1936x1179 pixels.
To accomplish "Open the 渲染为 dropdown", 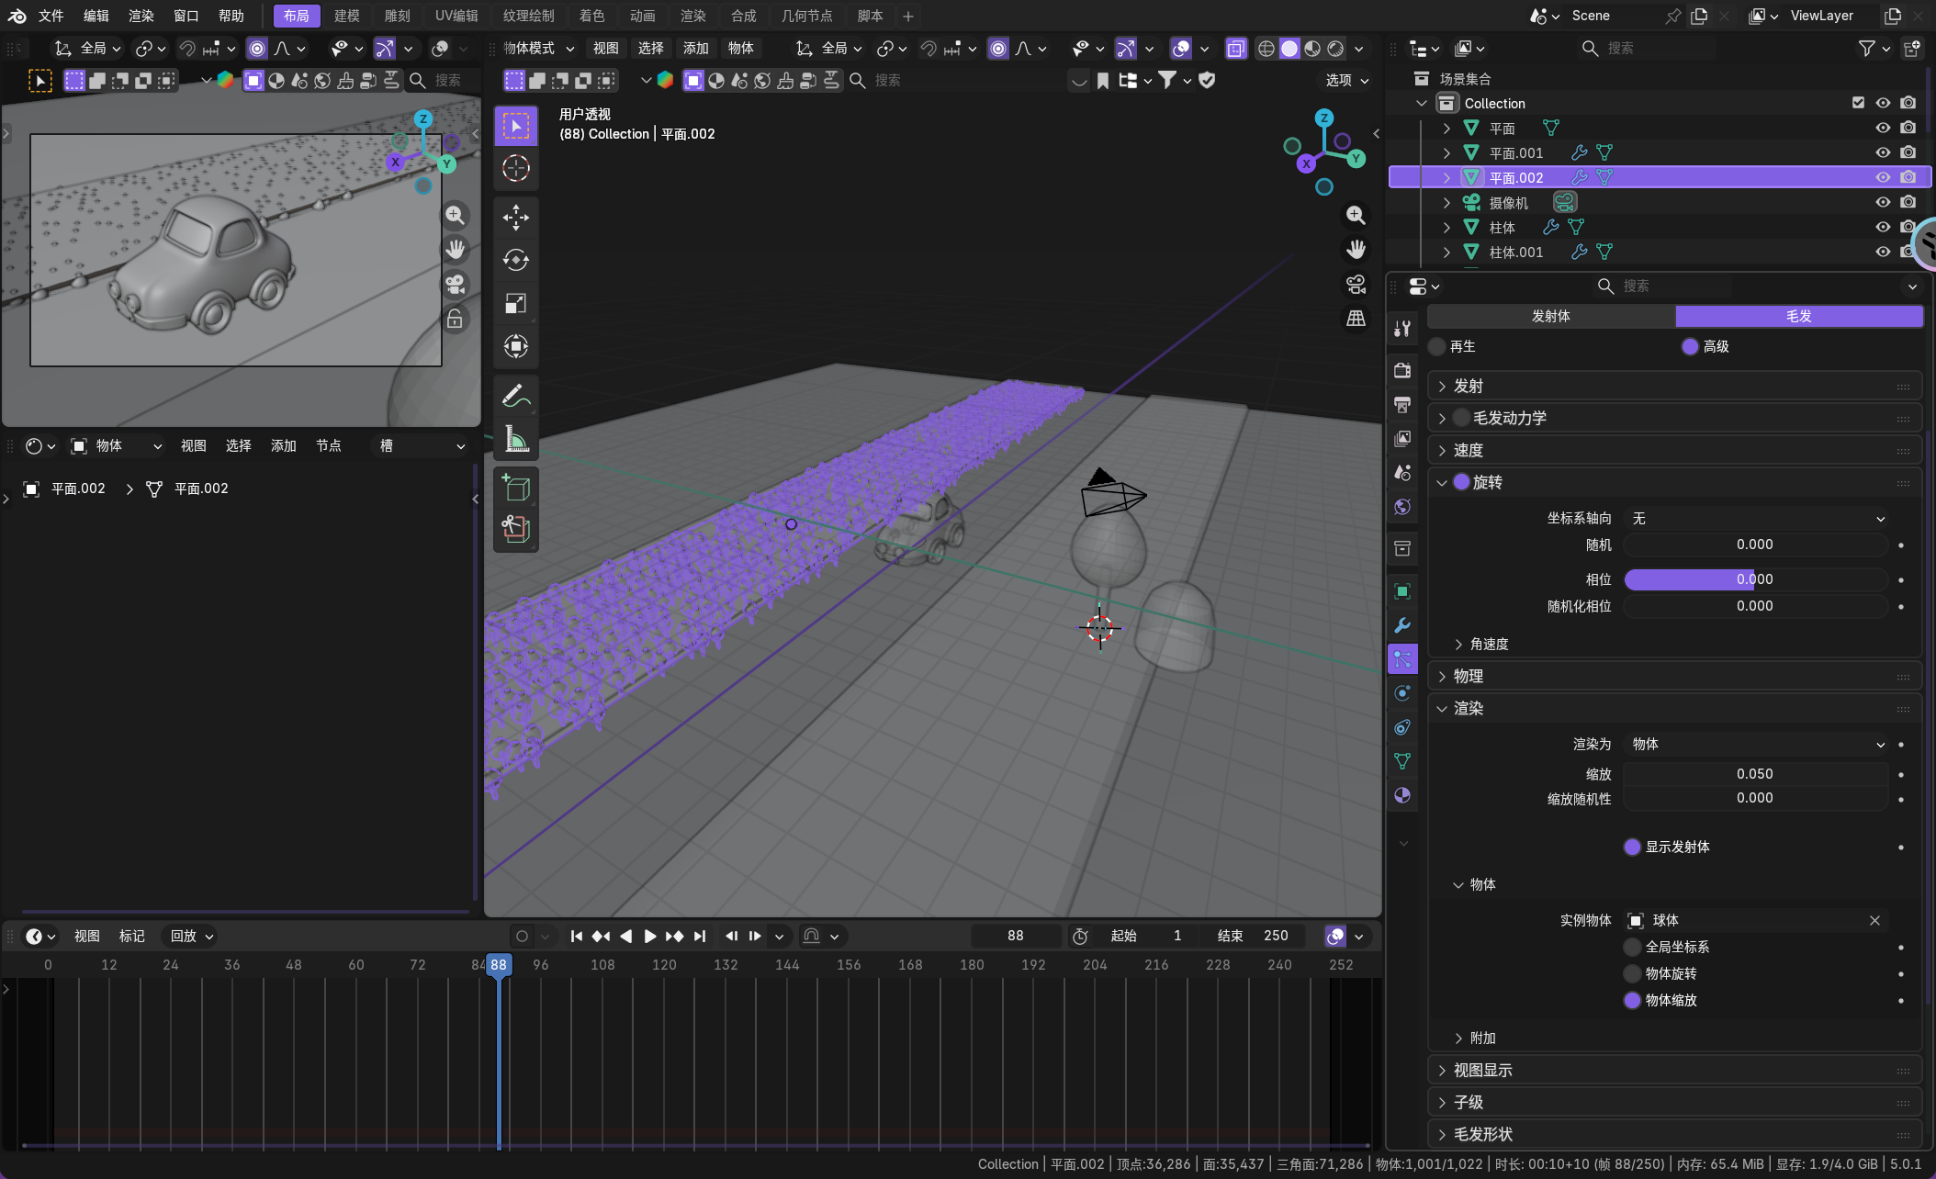I will click(1755, 744).
